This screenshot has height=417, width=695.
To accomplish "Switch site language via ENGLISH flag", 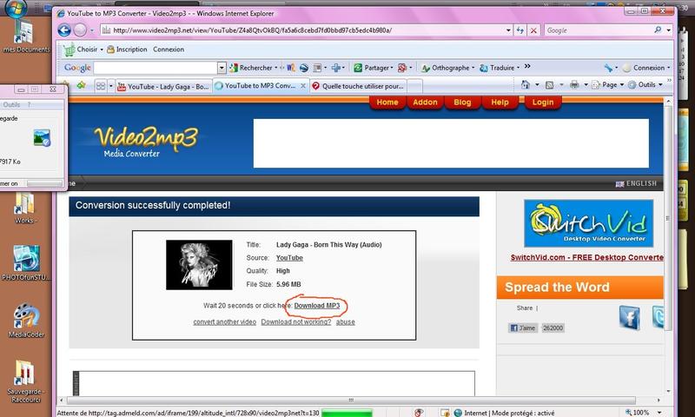I will [x=636, y=183].
